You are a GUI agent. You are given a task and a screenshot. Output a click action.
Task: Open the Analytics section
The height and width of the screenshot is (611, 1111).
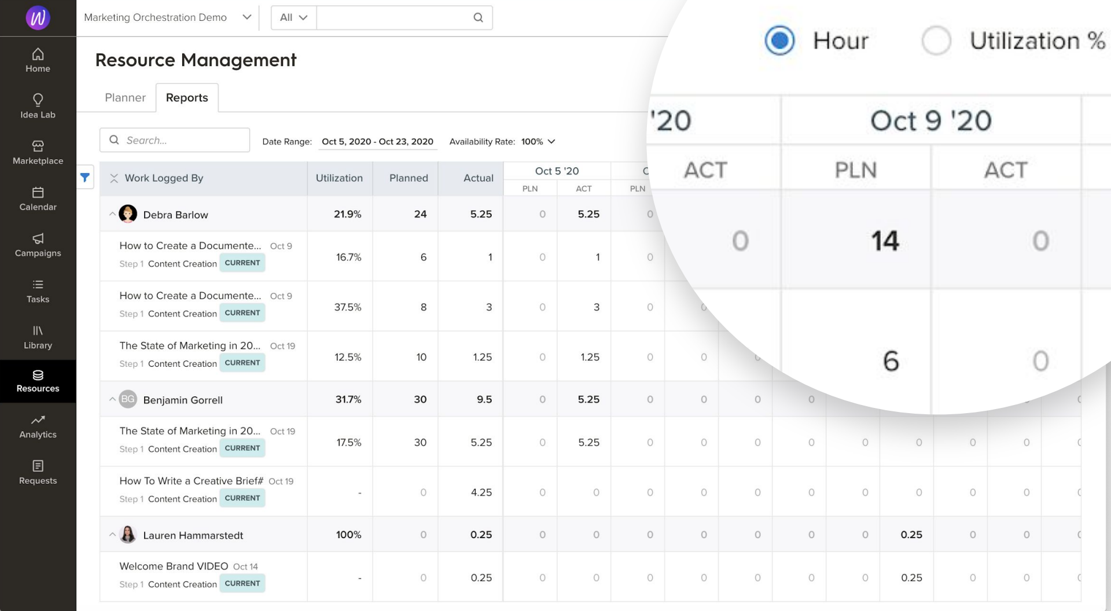tap(38, 427)
